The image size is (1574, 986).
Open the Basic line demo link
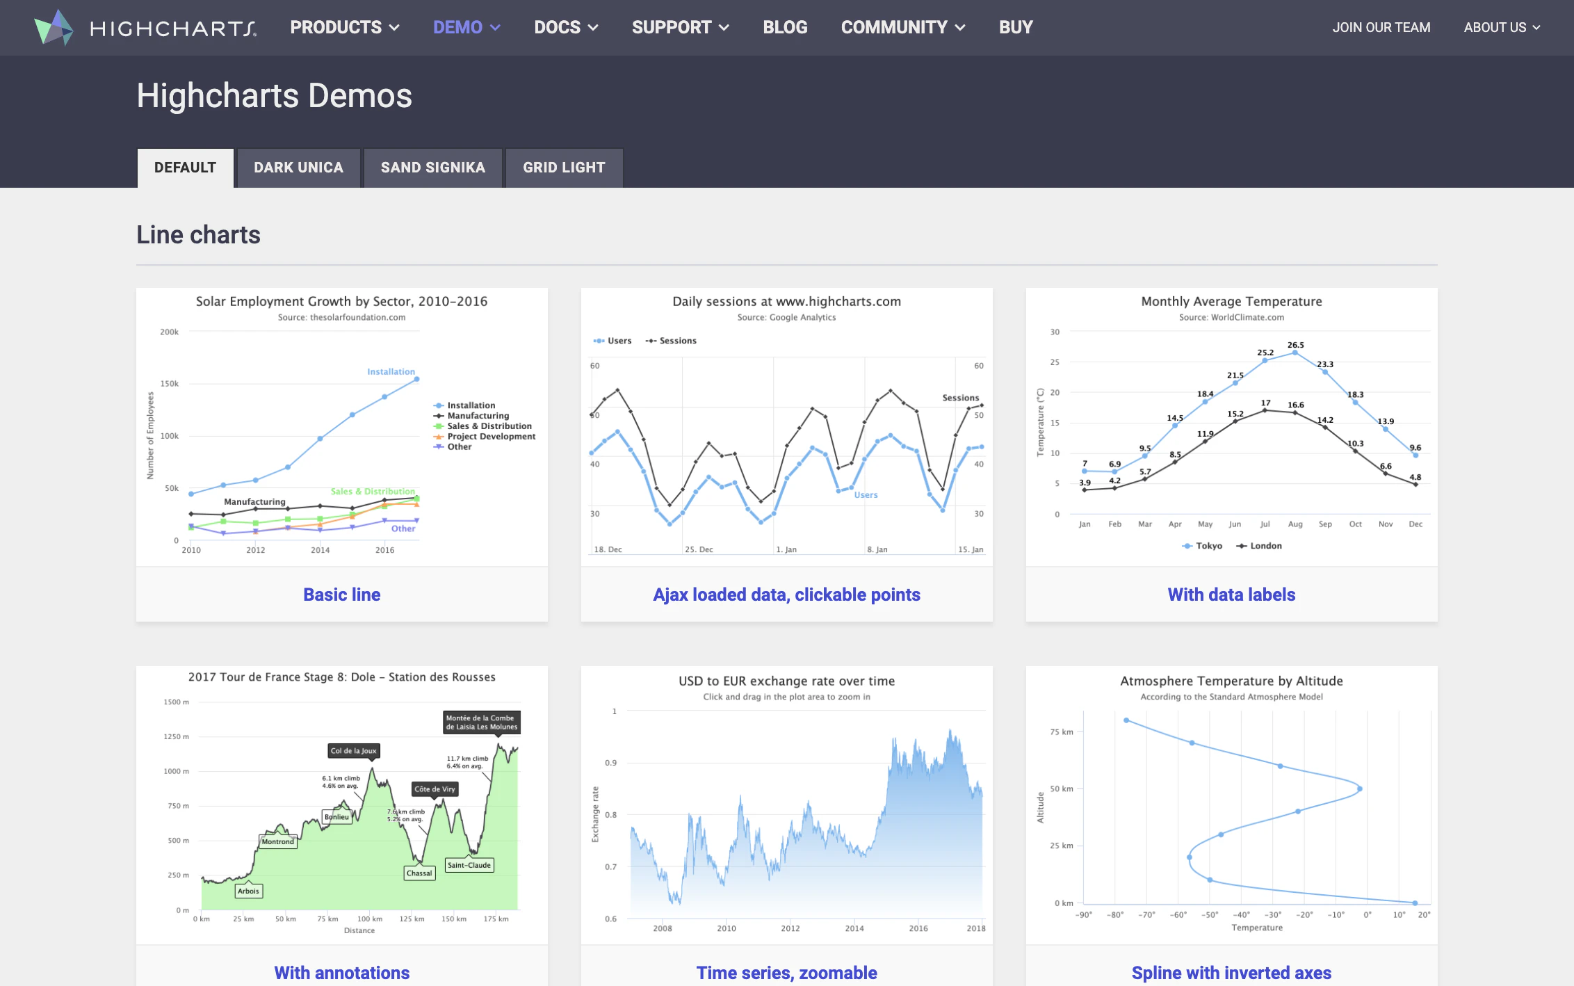(342, 595)
